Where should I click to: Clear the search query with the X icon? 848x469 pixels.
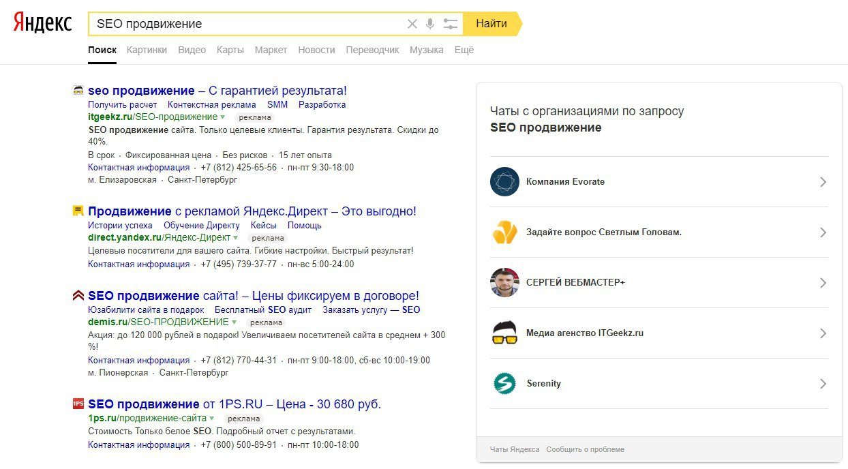click(412, 24)
